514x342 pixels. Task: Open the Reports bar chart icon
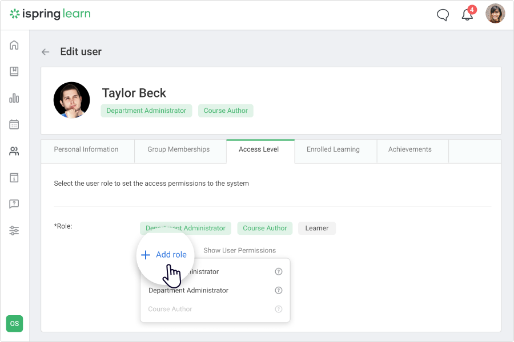coord(14,98)
